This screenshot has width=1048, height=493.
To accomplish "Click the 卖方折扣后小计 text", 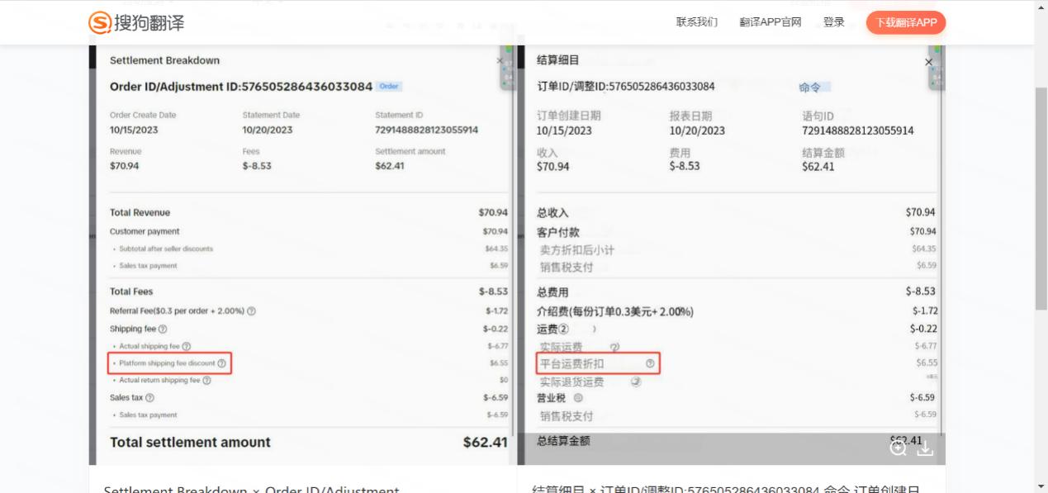I will (x=577, y=249).
